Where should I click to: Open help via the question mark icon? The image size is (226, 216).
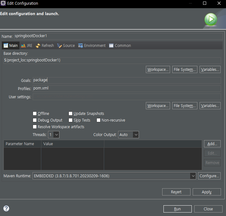6,208
